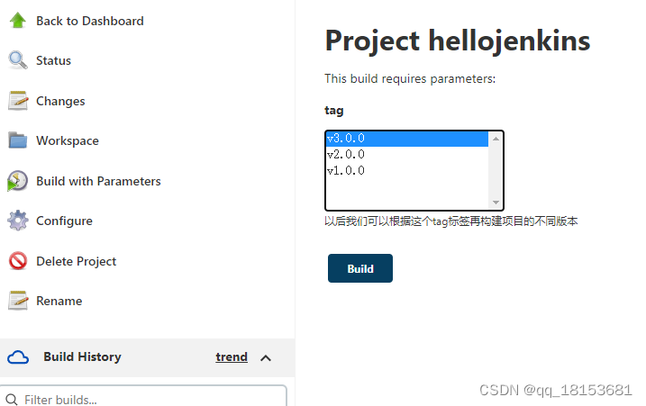The width and height of the screenshot is (646, 406).
Task: Collapse the Build History panel chevron
Action: [x=266, y=357]
